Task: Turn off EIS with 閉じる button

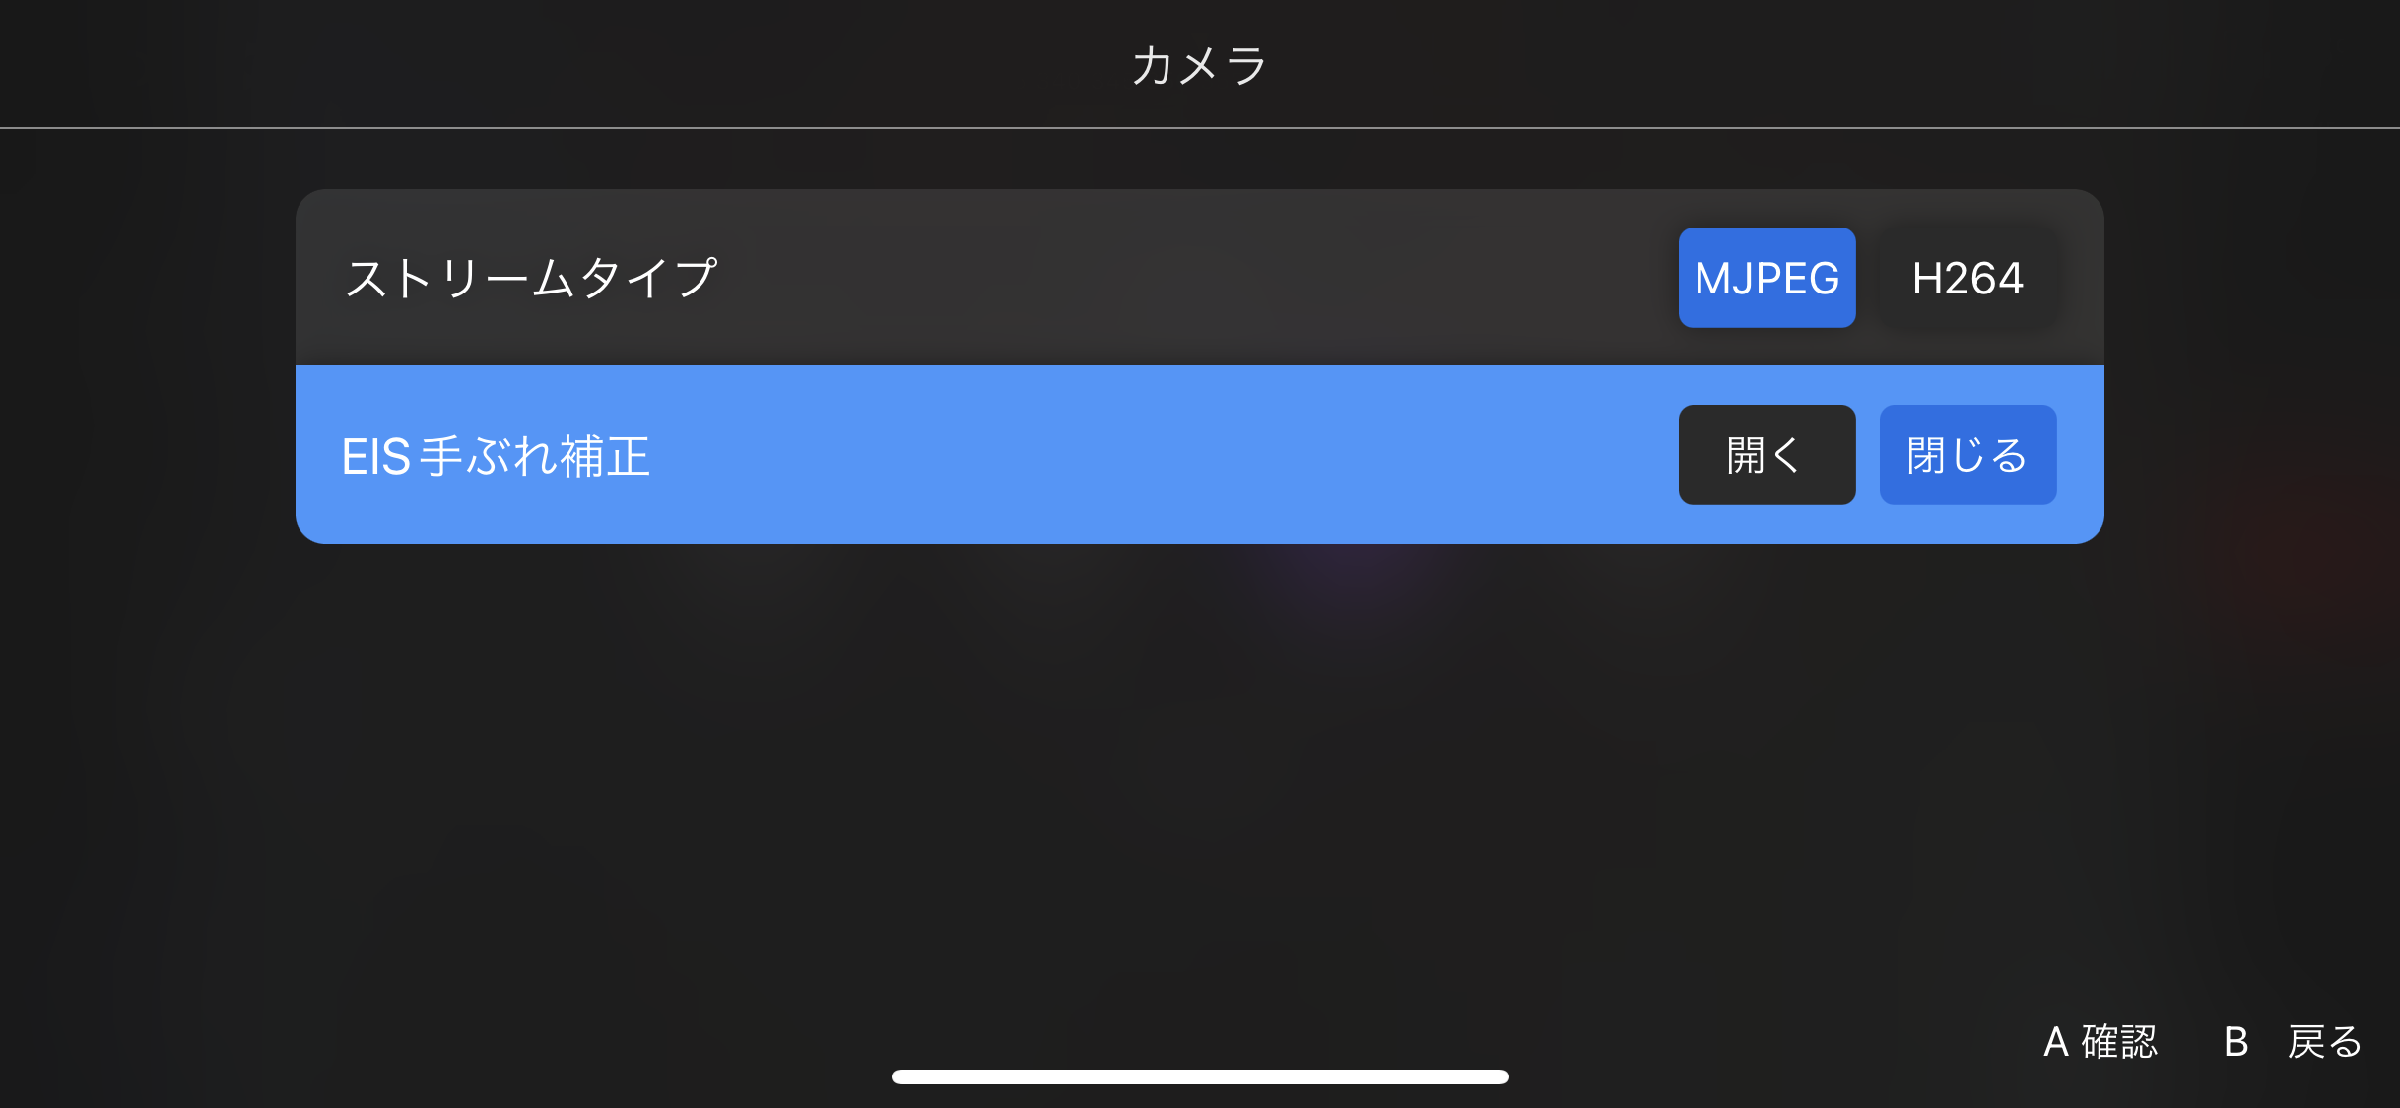Action: pyautogui.click(x=1967, y=455)
